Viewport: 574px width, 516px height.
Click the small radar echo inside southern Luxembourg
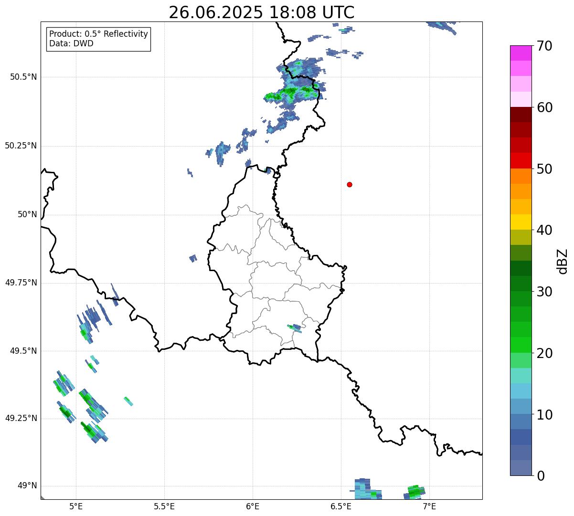pyautogui.click(x=295, y=328)
